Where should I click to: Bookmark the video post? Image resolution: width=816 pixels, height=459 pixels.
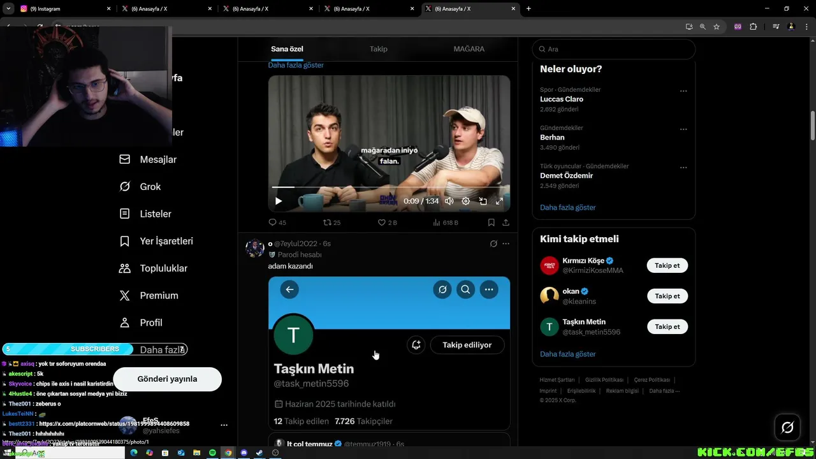coord(491,222)
